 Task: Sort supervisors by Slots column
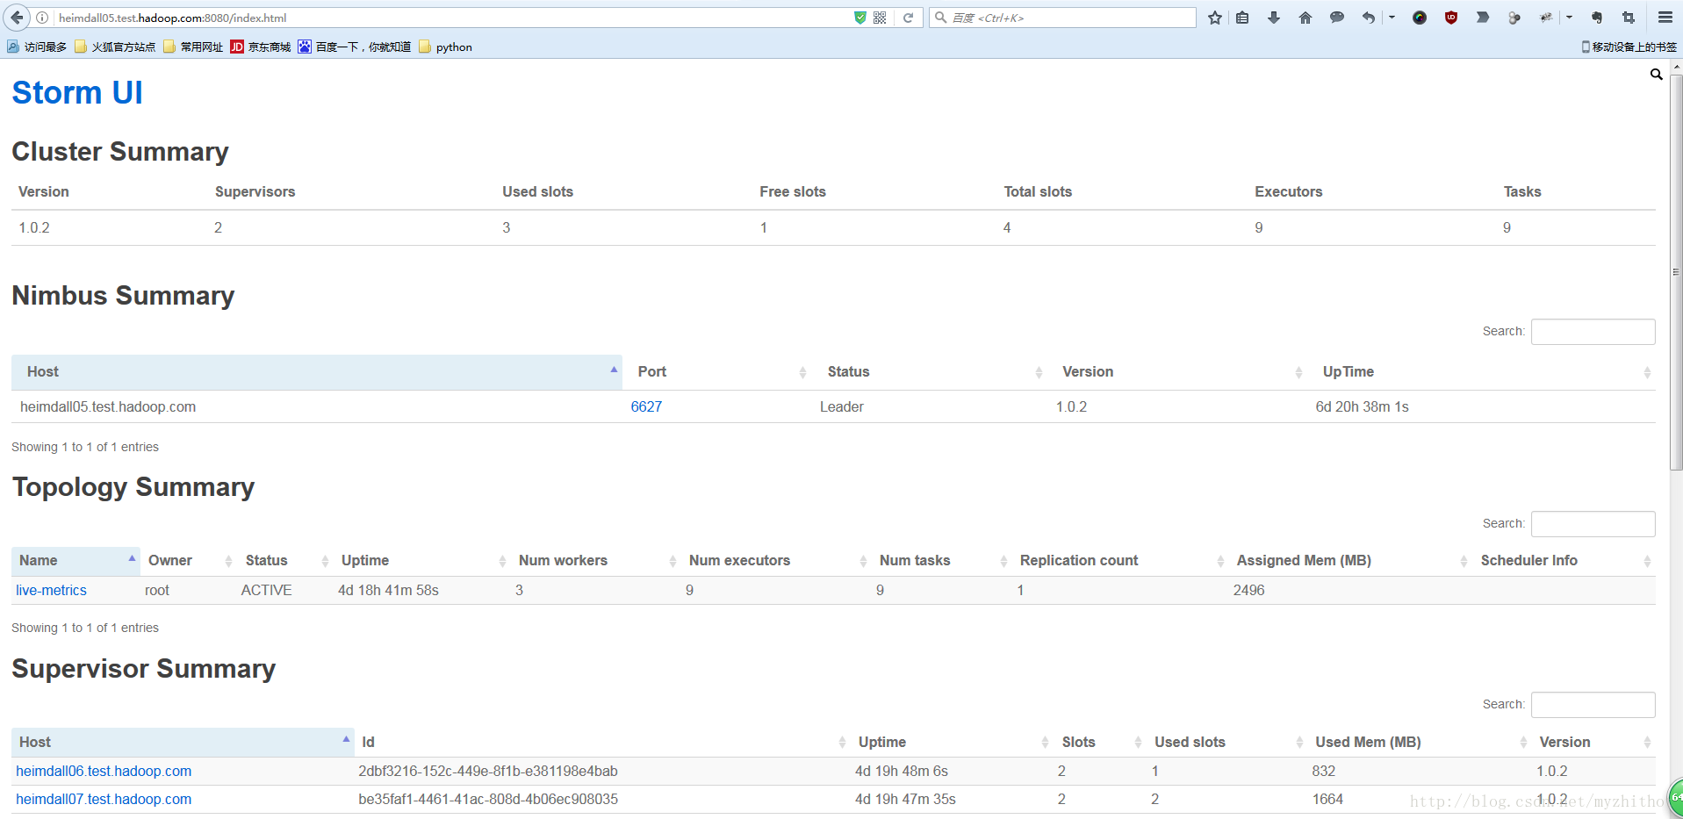coord(1100,743)
